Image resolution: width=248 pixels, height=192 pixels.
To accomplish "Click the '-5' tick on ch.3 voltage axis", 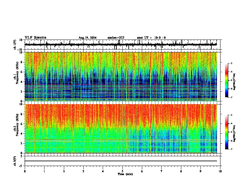I will coord(21,166).
